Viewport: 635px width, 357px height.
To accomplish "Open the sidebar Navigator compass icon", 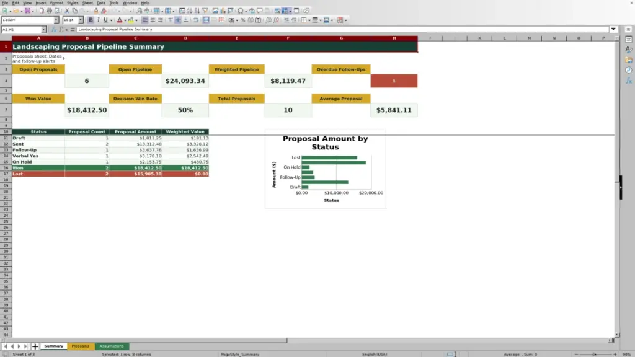I will [x=629, y=70].
